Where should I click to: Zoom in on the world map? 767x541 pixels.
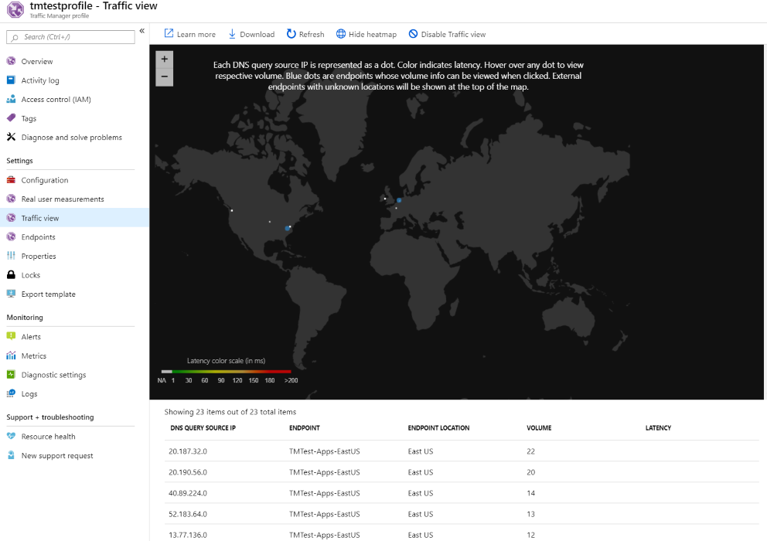click(x=164, y=59)
